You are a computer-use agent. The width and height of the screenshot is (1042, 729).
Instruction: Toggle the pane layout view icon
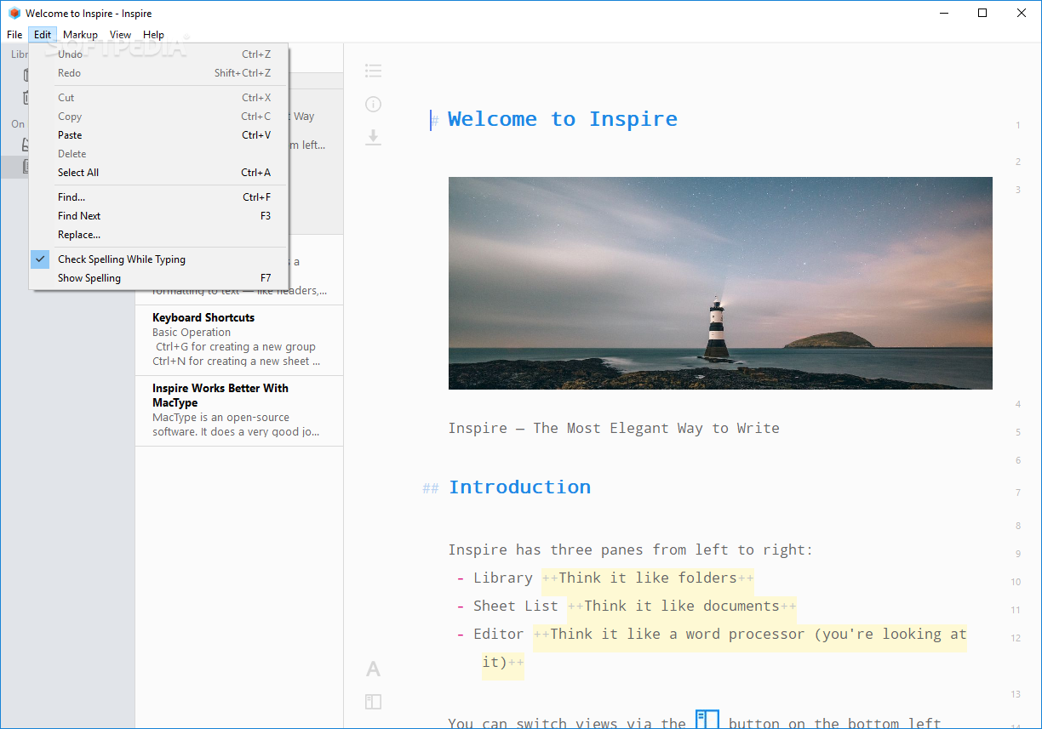(x=373, y=702)
